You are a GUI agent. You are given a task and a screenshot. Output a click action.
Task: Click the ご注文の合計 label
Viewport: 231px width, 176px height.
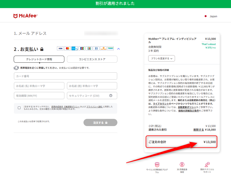pos(157,142)
